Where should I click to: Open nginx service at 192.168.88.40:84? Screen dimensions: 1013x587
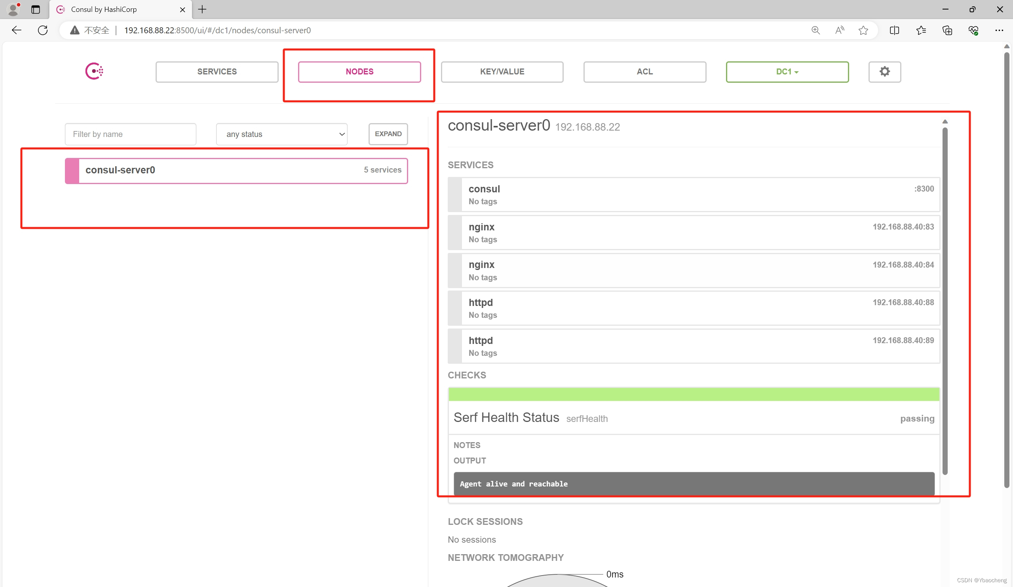[x=694, y=271]
